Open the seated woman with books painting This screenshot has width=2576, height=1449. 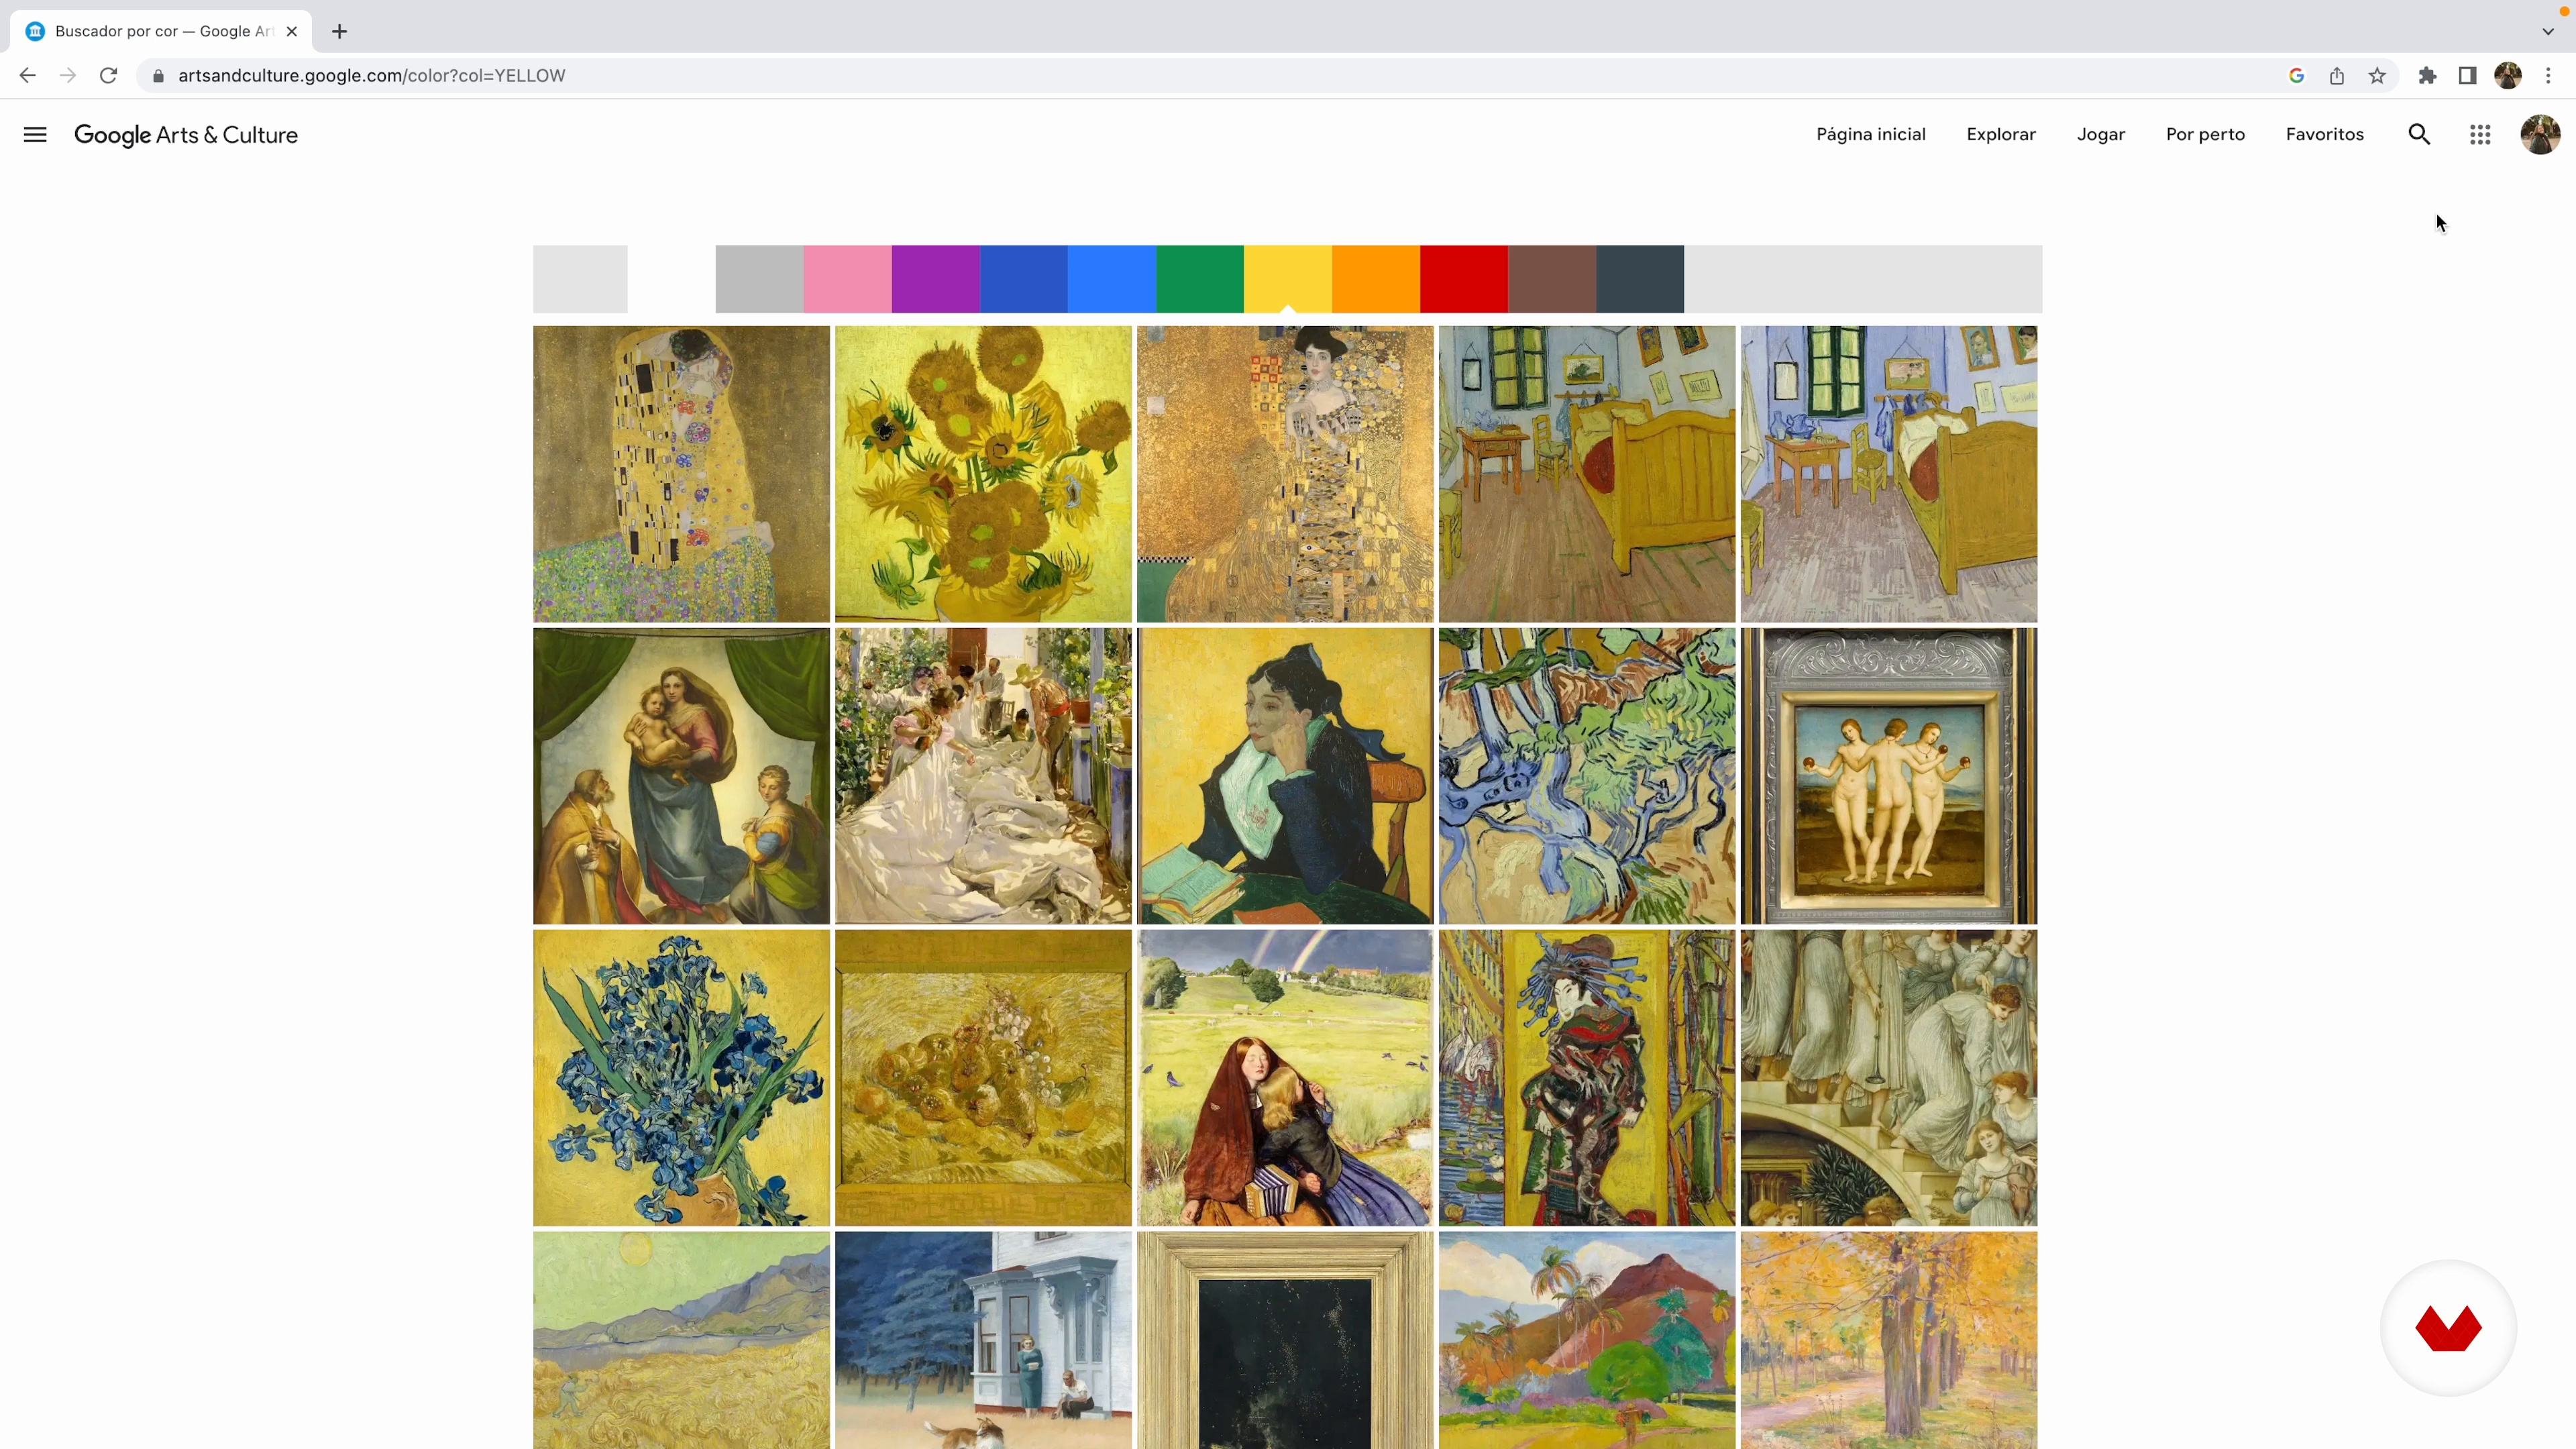[x=1285, y=776]
